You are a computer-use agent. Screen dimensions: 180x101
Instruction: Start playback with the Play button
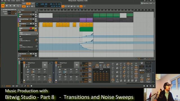coord(10,6)
